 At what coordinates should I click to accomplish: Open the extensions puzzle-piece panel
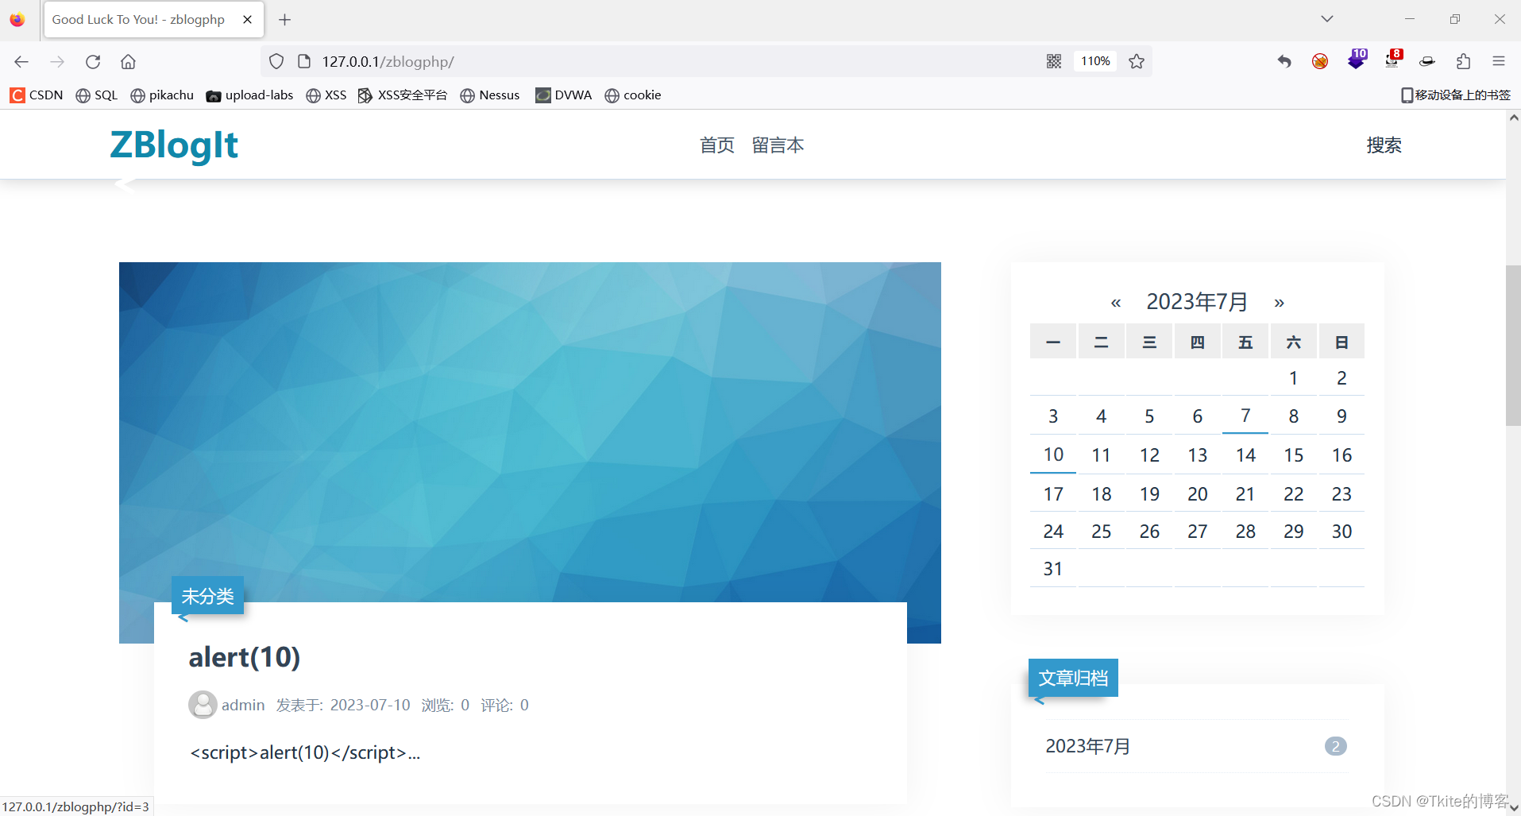pyautogui.click(x=1463, y=61)
